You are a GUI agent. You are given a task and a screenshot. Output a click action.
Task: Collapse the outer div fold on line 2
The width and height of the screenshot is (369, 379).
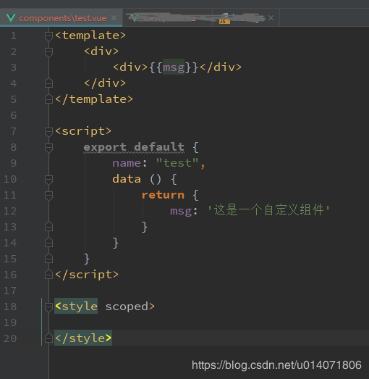point(48,51)
